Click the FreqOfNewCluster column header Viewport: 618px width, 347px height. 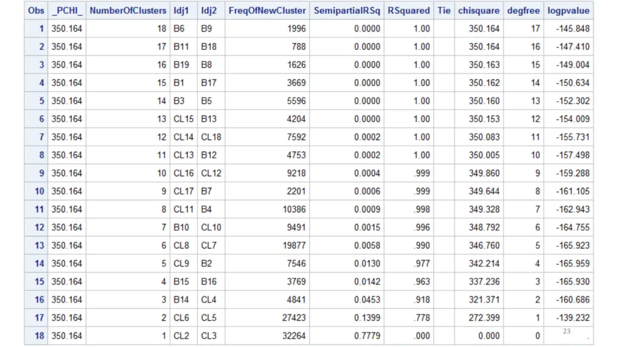267,11
